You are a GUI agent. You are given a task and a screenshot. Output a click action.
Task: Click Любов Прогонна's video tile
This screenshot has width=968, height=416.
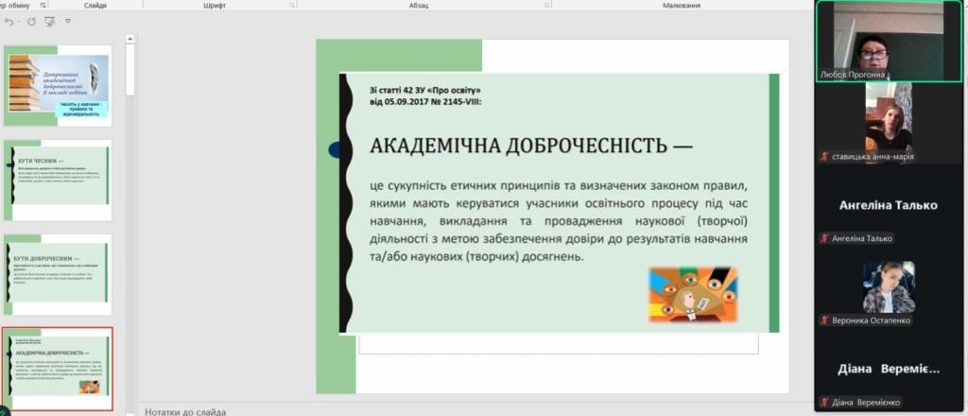890,38
